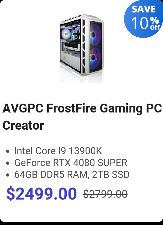Select the Intel Core I9 13900K spec line
Image resolution: width=163 pixels, height=225 pixels.
point(58,151)
